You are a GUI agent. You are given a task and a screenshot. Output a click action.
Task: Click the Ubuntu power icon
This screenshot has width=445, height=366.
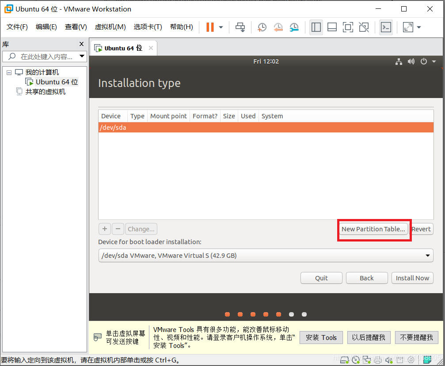click(x=424, y=61)
